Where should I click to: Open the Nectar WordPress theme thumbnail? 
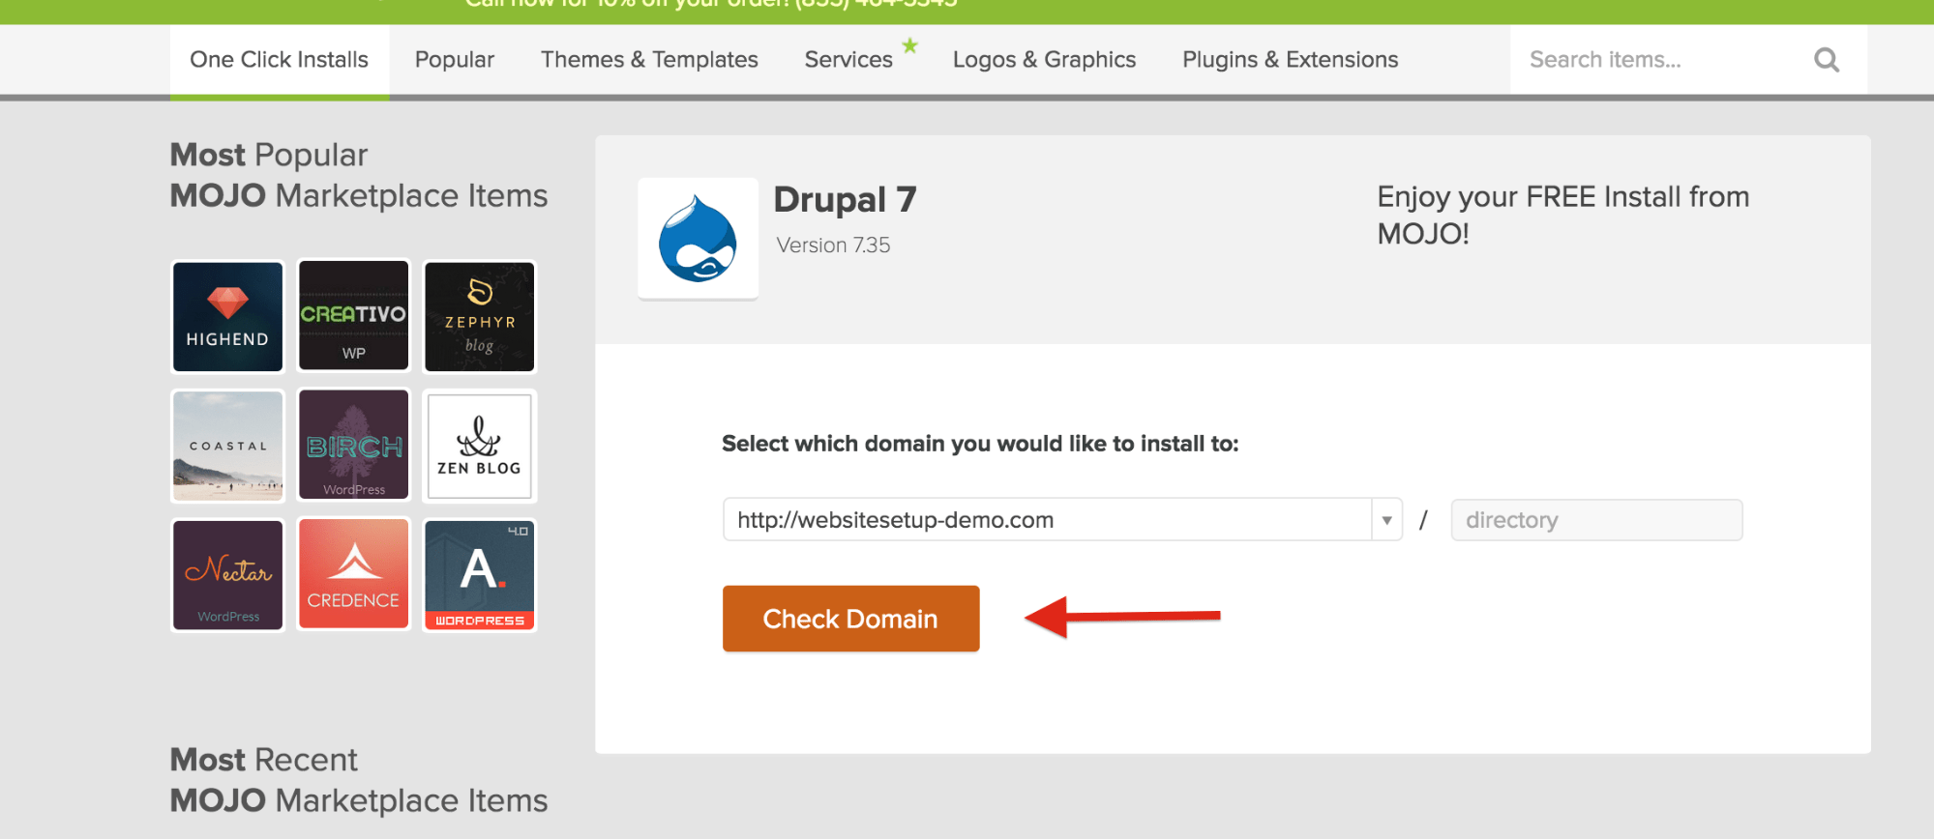(x=227, y=574)
